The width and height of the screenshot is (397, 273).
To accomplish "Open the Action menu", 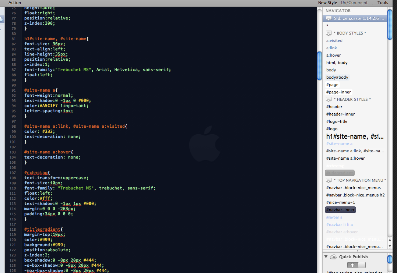I will coord(14,3).
